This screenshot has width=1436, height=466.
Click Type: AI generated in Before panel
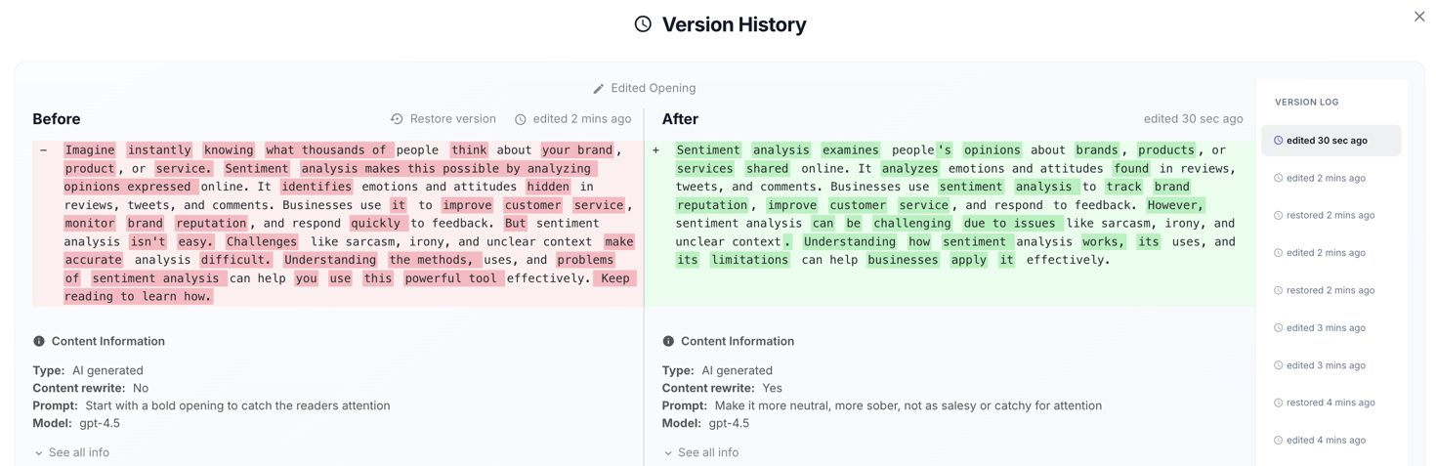click(88, 370)
